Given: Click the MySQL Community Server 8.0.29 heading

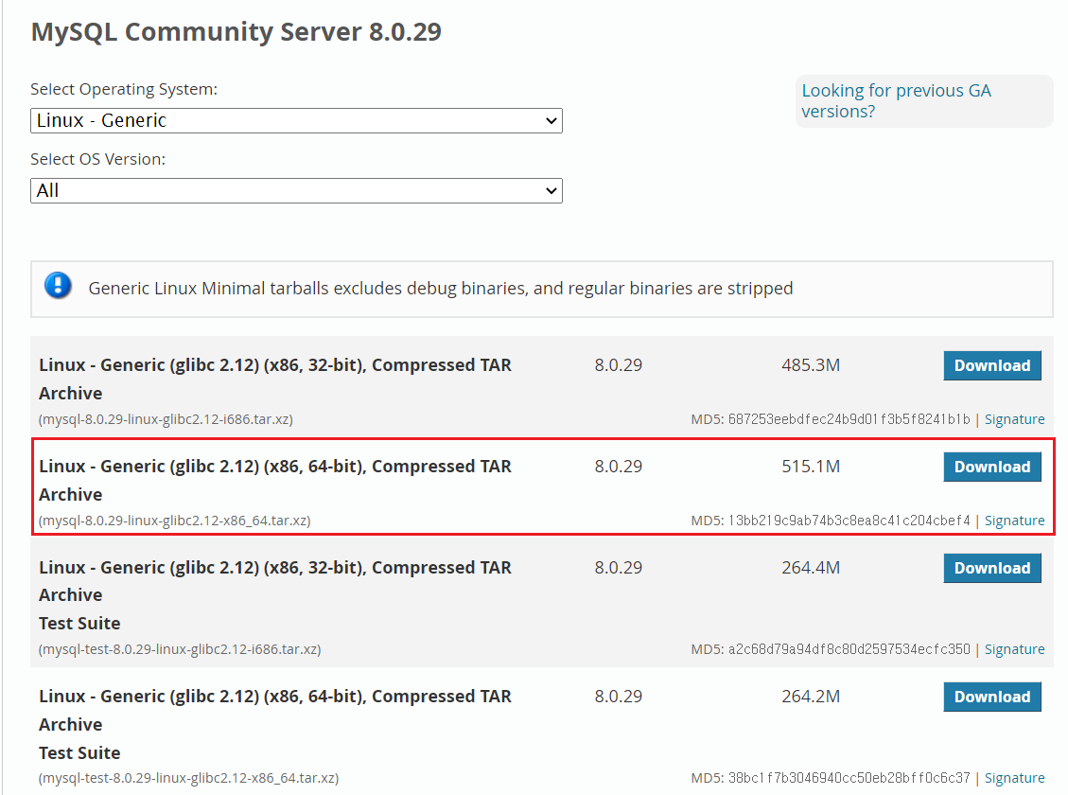Looking at the screenshot, I should (236, 32).
